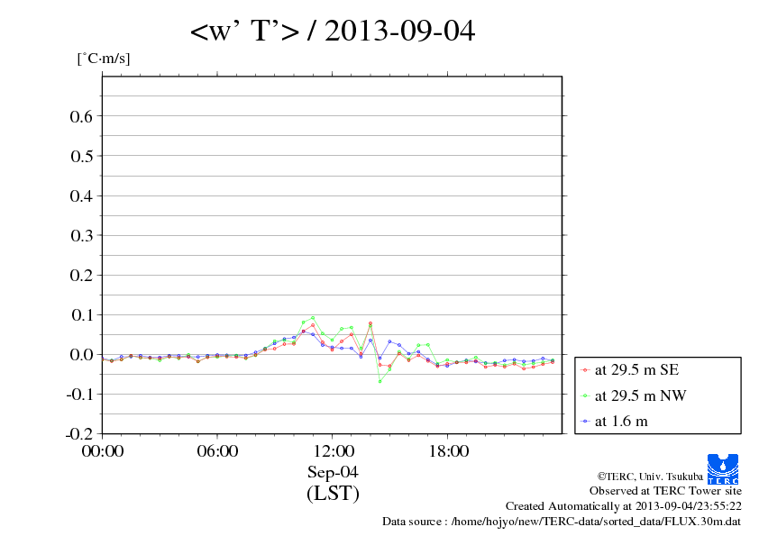Click the green minimum data point near 14:30

[x=380, y=381]
